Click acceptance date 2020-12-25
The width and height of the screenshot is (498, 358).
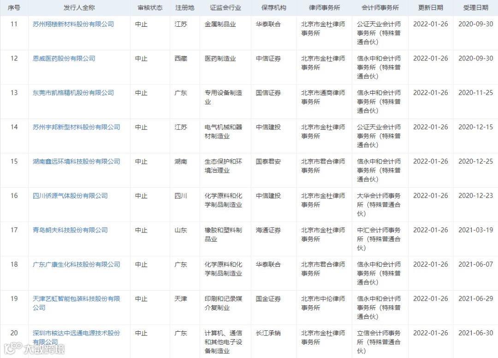475,161
